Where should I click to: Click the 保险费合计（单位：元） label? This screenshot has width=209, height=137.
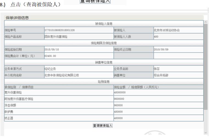click(x=20, y=56)
